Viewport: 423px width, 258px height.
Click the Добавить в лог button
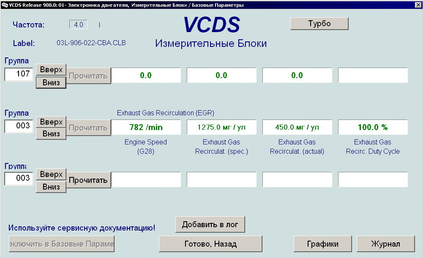coord(210,225)
